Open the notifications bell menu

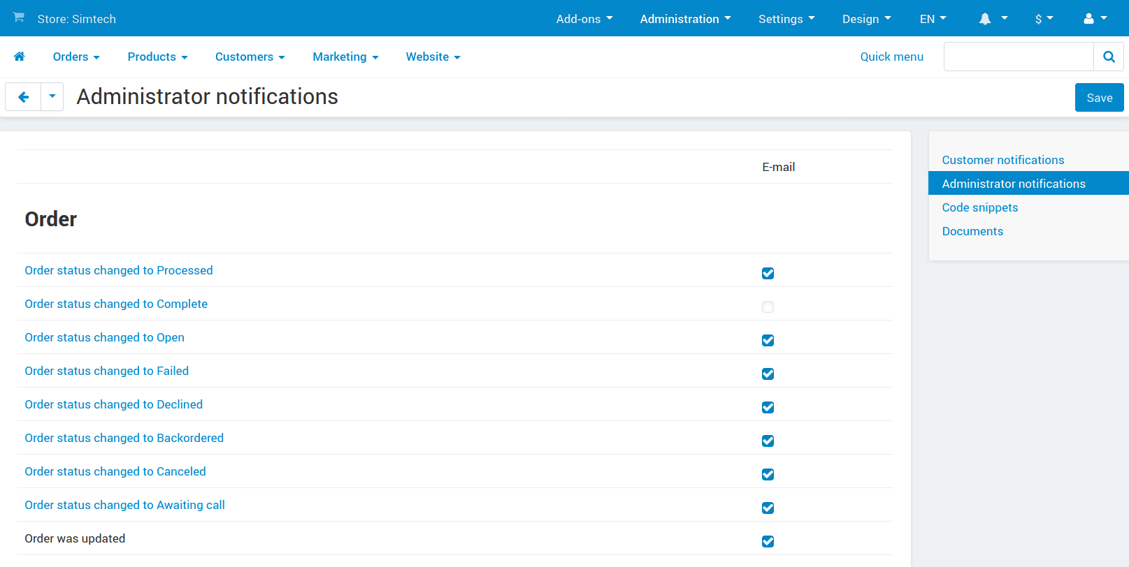coord(993,19)
